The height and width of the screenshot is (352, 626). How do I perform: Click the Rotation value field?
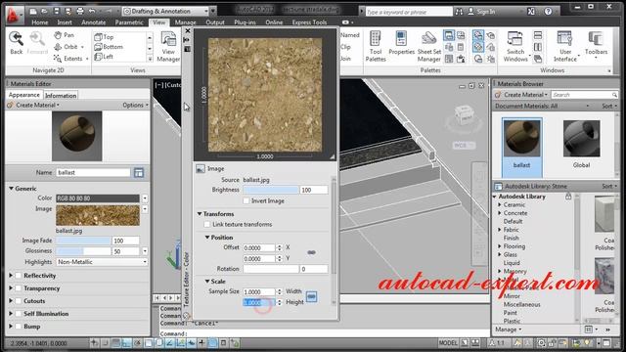pyautogui.click(x=314, y=269)
